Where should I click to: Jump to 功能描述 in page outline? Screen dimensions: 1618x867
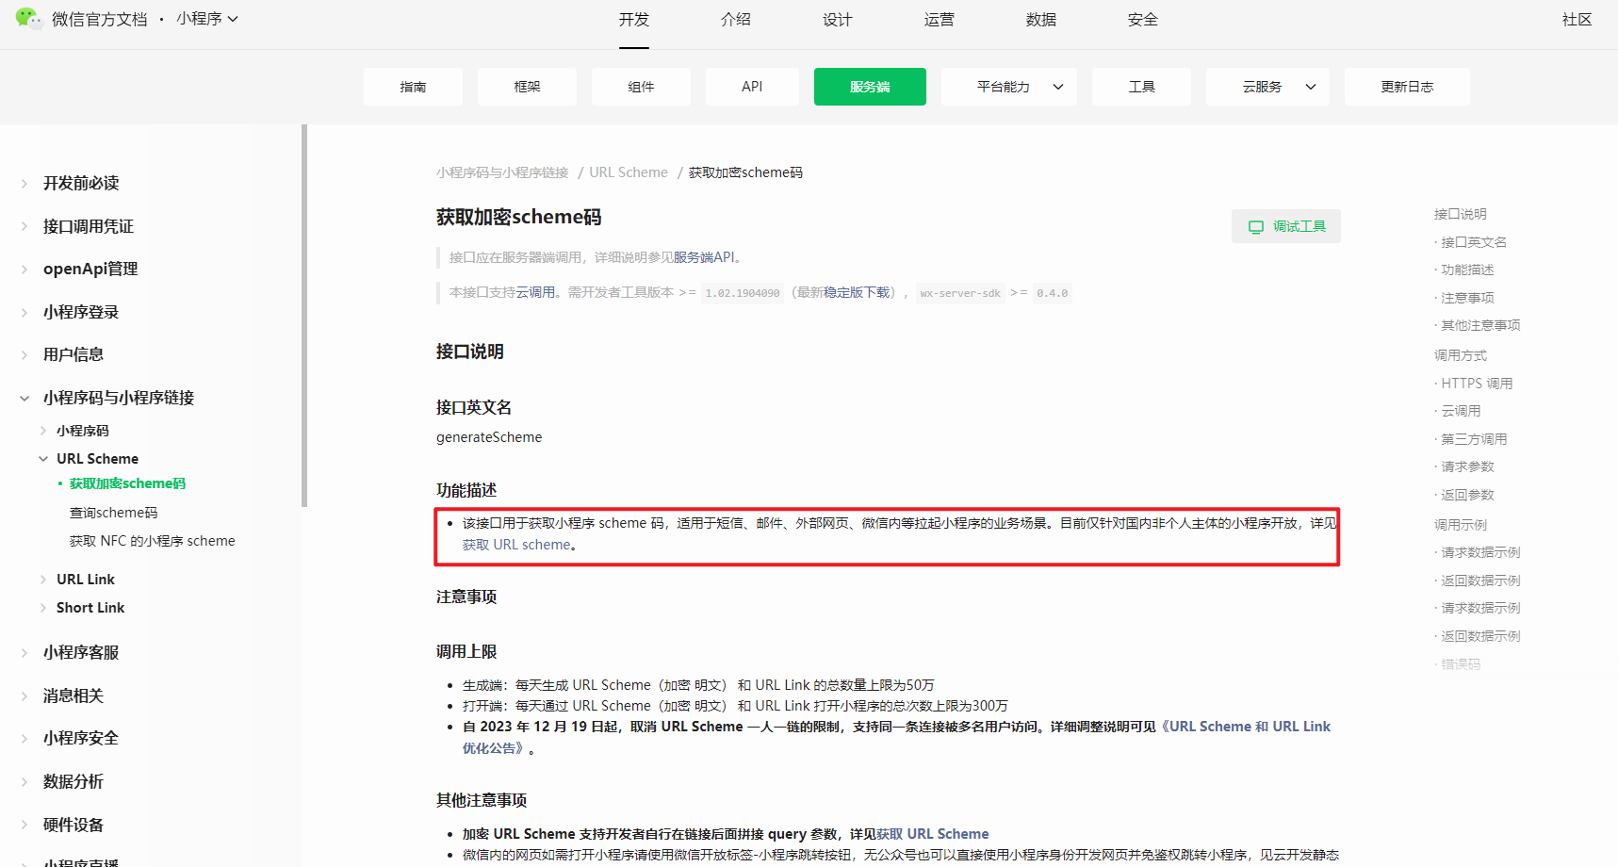pos(1467,270)
